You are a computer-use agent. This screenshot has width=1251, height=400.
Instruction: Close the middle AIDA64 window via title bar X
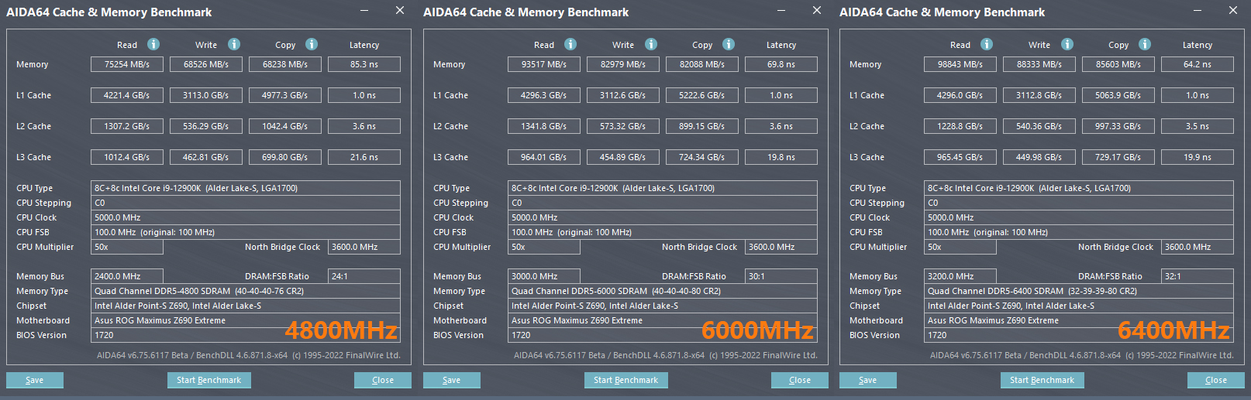click(817, 11)
